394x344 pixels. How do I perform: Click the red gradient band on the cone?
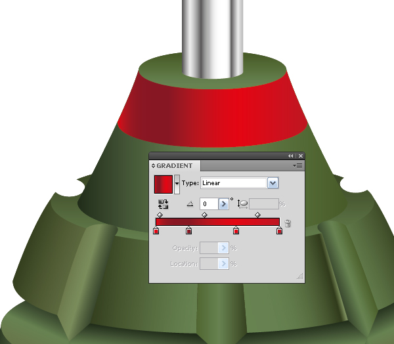point(213,117)
